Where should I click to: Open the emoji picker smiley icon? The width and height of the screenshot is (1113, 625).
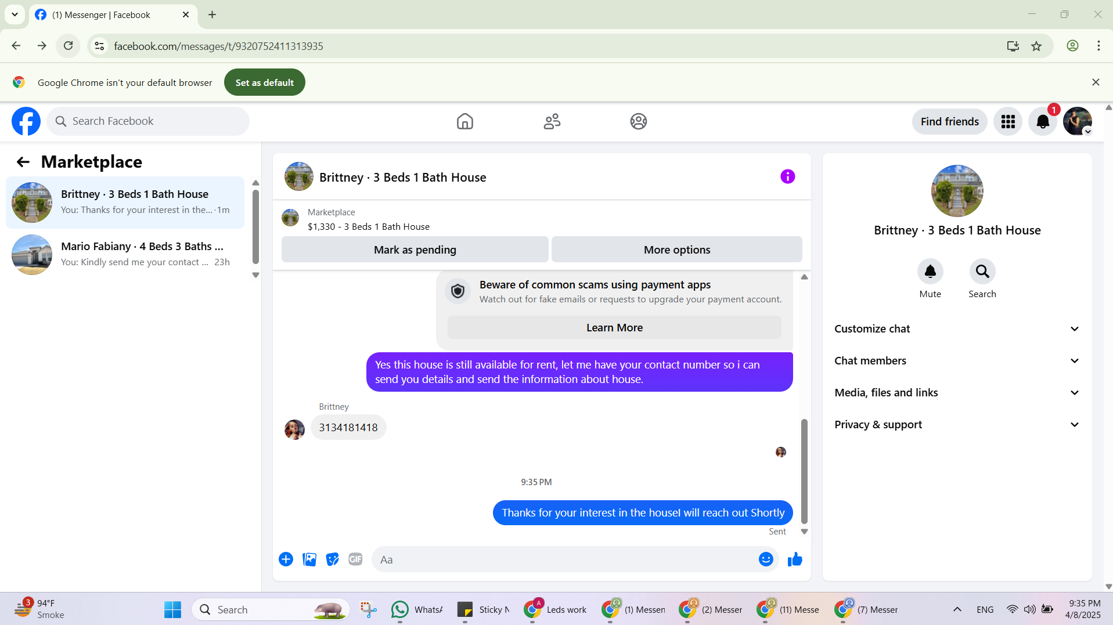pos(766,559)
